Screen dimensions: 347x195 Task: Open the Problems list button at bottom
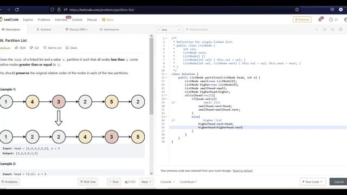click(x=10, y=182)
